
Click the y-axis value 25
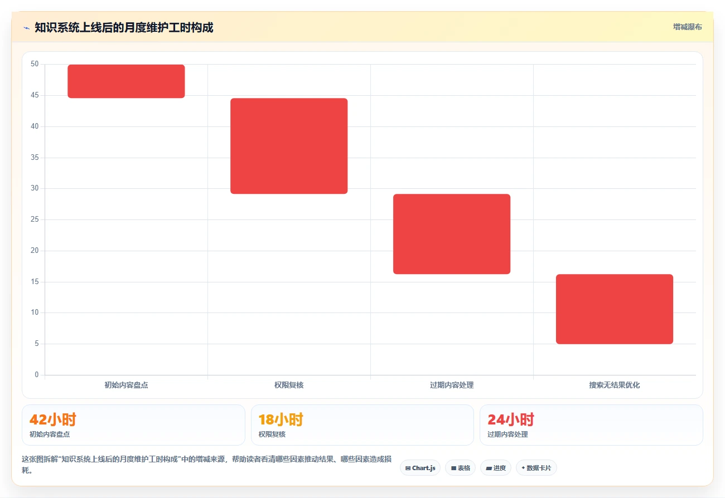[x=35, y=219]
